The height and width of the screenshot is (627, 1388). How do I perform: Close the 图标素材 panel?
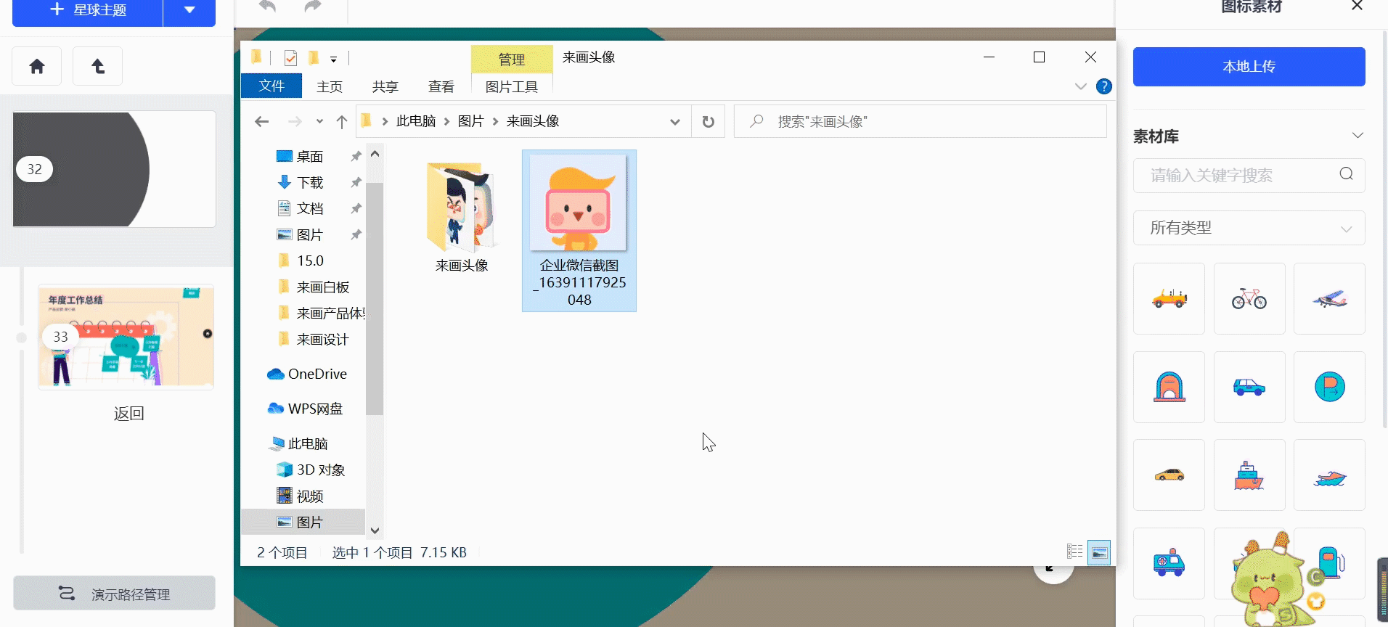1357,6
